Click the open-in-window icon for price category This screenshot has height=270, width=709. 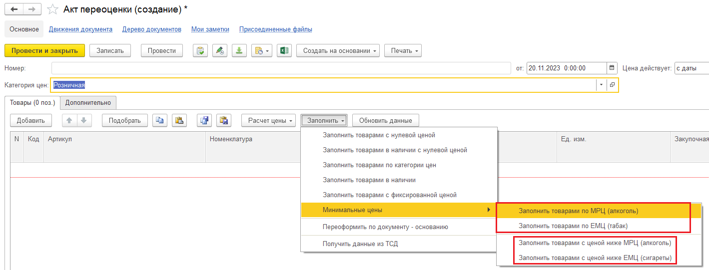612,85
